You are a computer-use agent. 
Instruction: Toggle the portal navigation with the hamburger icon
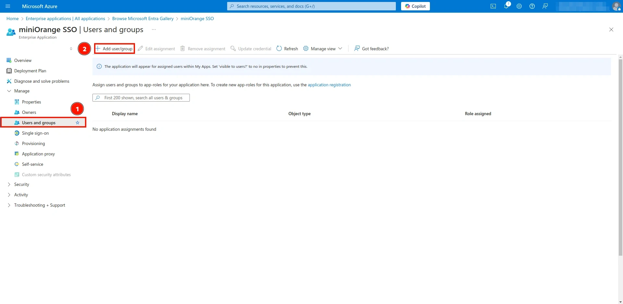coord(8,6)
